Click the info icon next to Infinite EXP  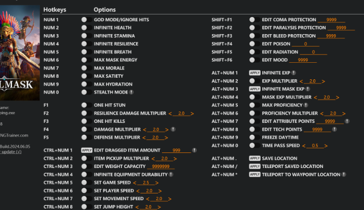coord(294,73)
